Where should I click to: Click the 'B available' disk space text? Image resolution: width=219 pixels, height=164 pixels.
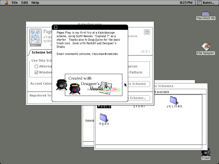162,92
